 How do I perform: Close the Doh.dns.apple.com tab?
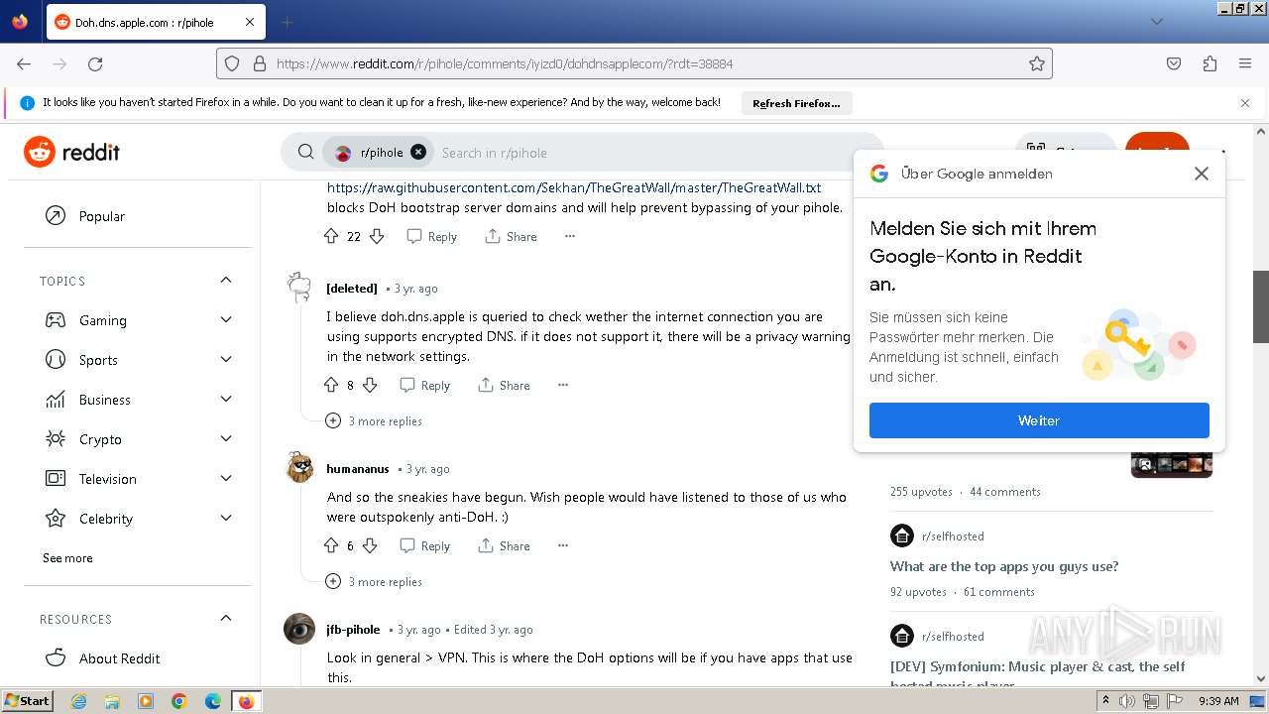[x=250, y=22]
